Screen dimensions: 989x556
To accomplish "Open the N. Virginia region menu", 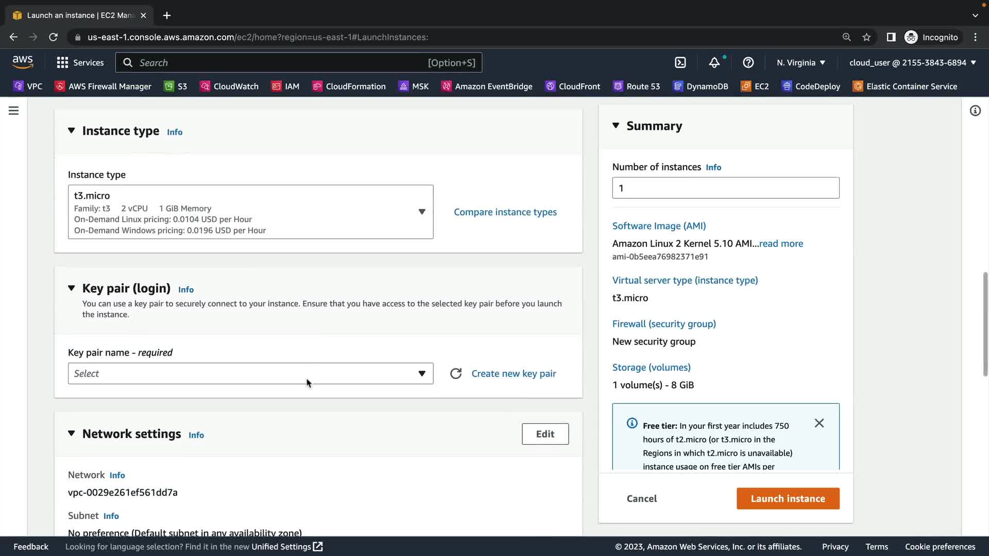I will click(800, 63).
